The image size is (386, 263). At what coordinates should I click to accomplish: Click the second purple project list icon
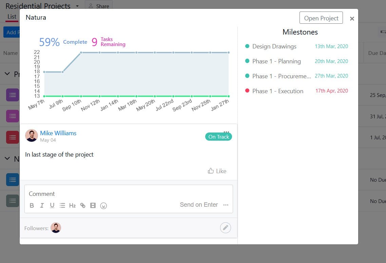(13, 116)
